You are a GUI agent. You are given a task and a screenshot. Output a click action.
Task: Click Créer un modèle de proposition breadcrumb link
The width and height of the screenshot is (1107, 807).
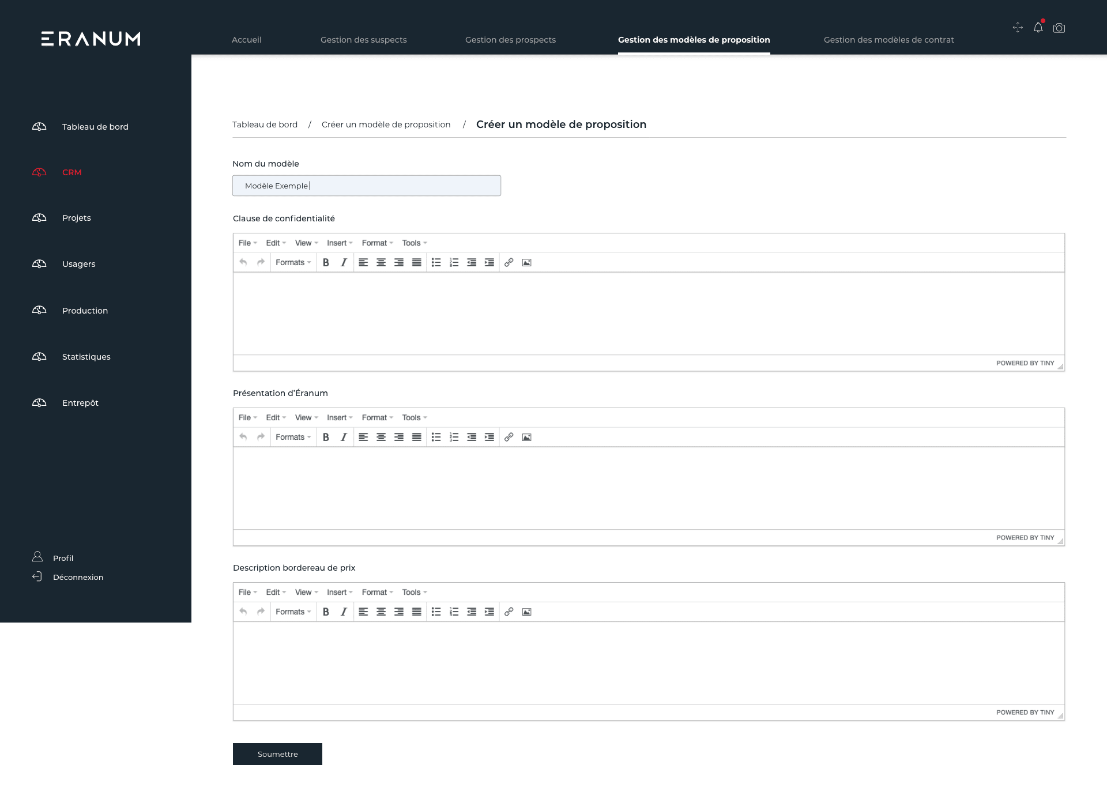tap(386, 125)
